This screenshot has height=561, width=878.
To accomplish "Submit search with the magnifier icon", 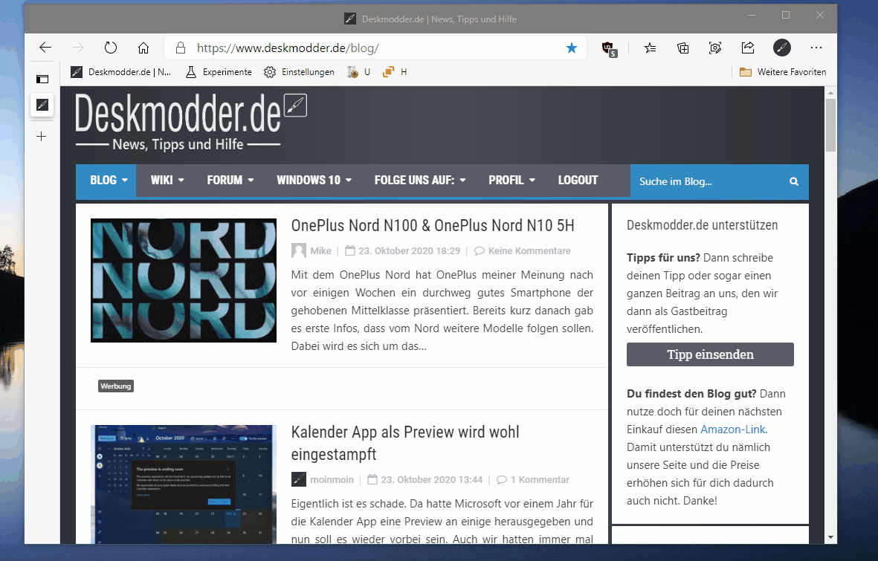I will pyautogui.click(x=793, y=181).
